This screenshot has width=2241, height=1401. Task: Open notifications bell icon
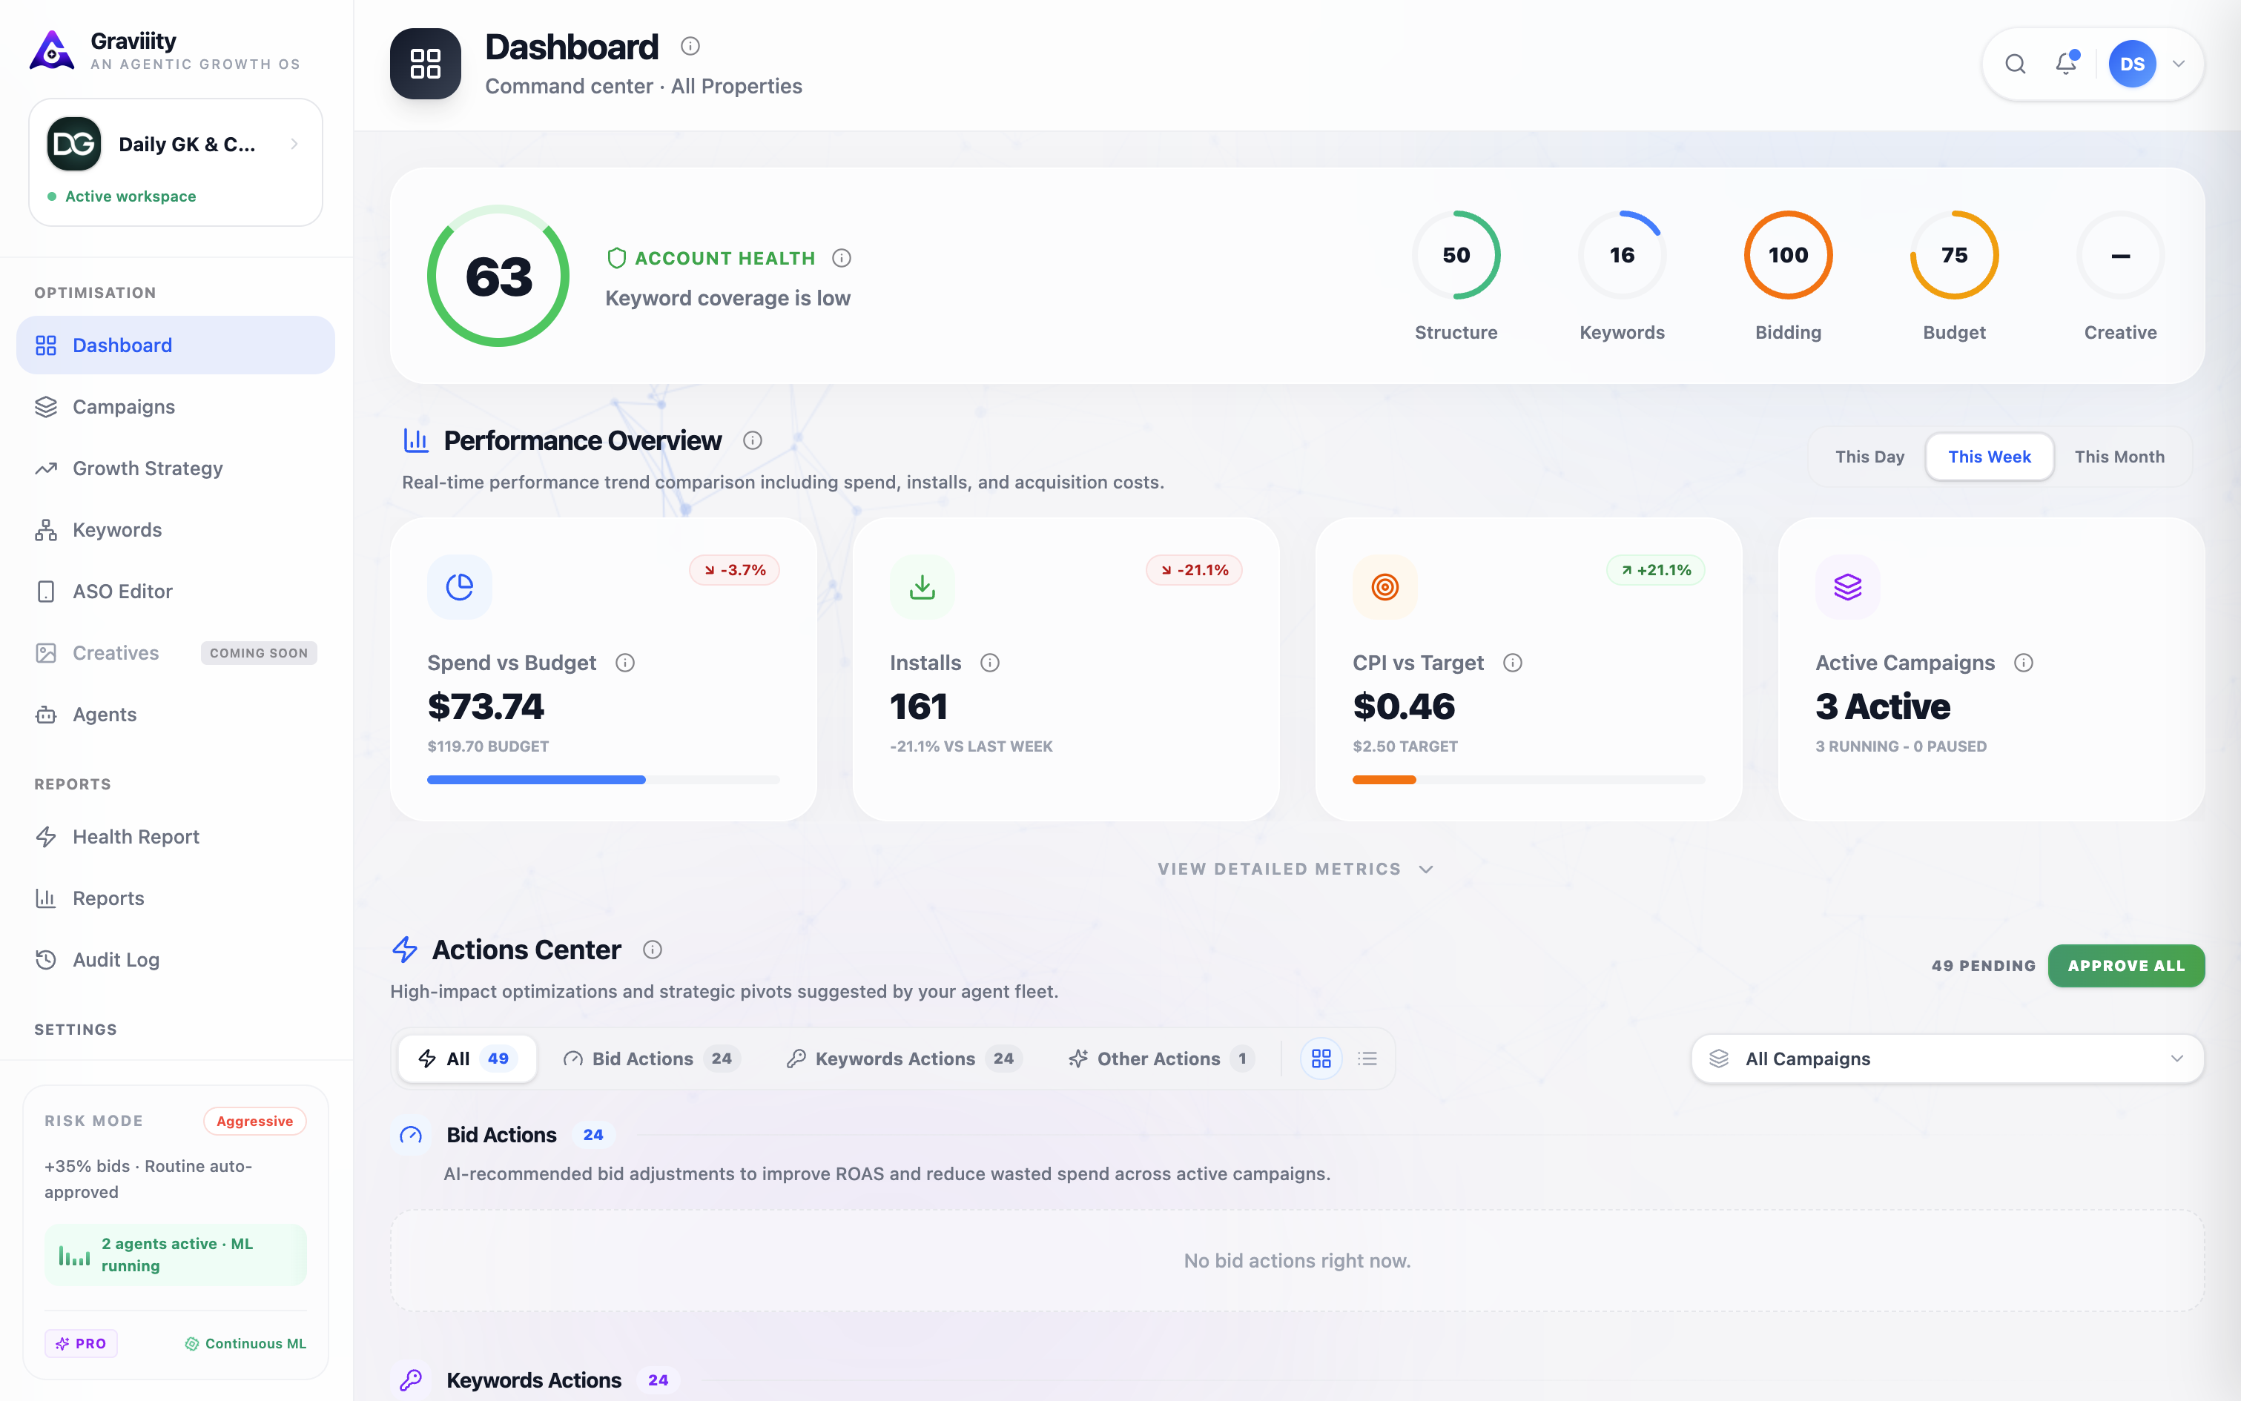(2066, 63)
